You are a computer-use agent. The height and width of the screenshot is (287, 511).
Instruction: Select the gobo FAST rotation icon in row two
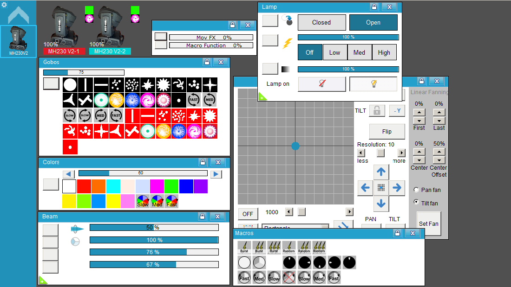click(194, 100)
